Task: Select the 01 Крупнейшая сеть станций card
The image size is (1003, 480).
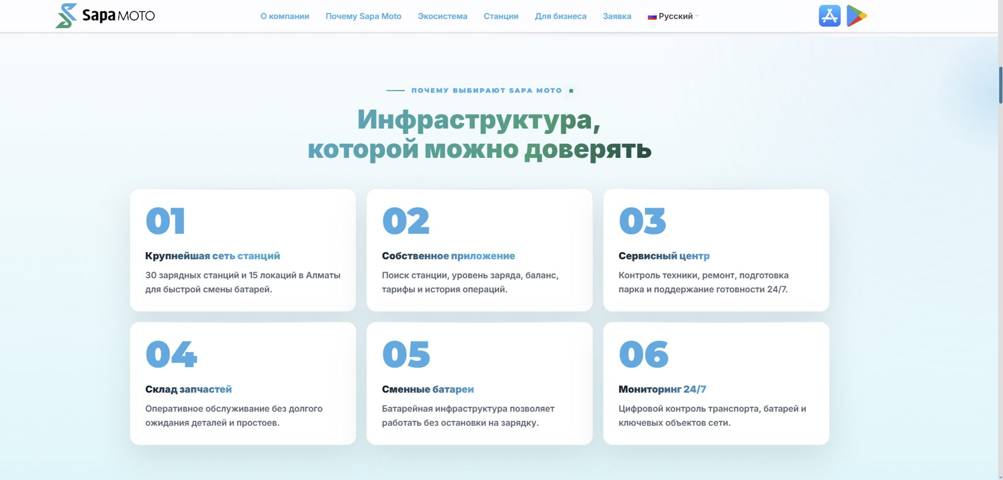Action: click(x=243, y=250)
